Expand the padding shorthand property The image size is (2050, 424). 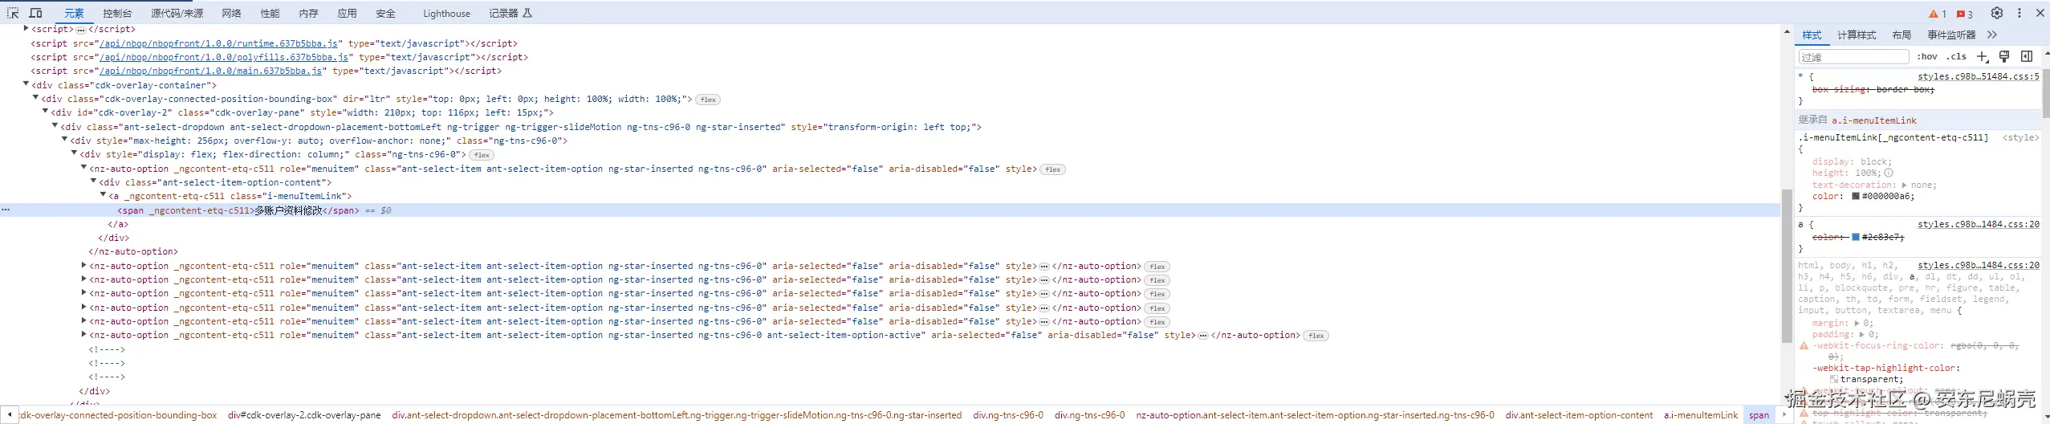[1862, 334]
